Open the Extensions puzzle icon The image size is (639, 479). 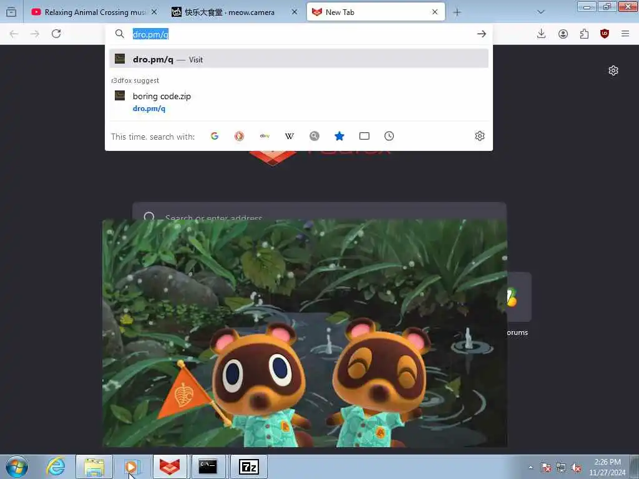584,34
